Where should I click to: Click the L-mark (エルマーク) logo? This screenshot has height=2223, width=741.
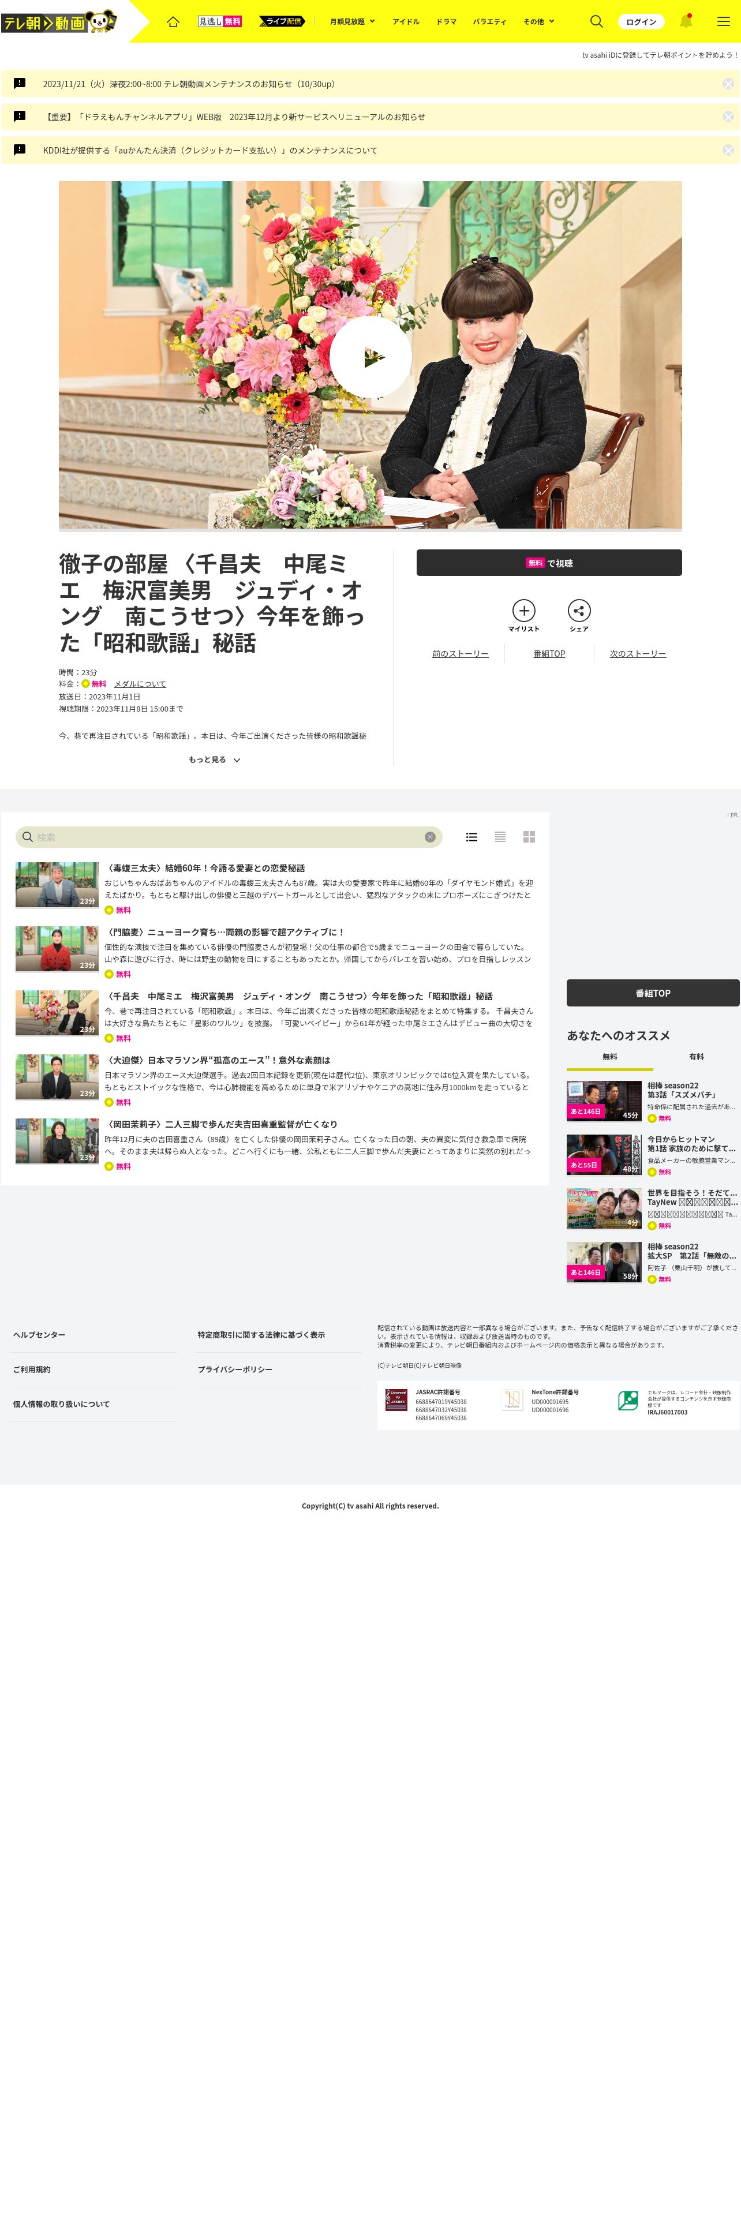tap(628, 1401)
